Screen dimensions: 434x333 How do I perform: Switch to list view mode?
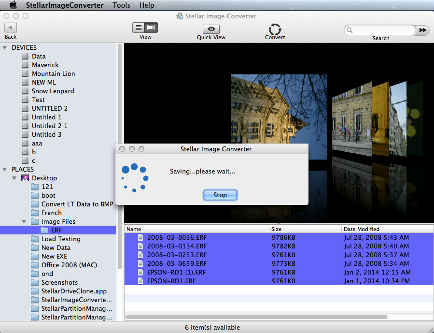139,28
